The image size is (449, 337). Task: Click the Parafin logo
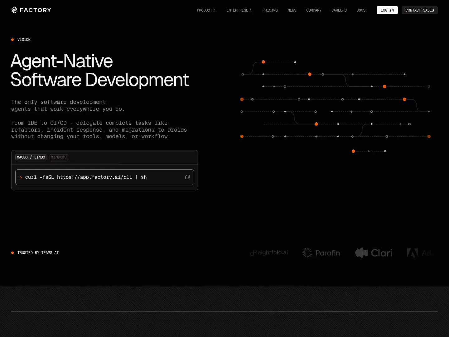321,253
